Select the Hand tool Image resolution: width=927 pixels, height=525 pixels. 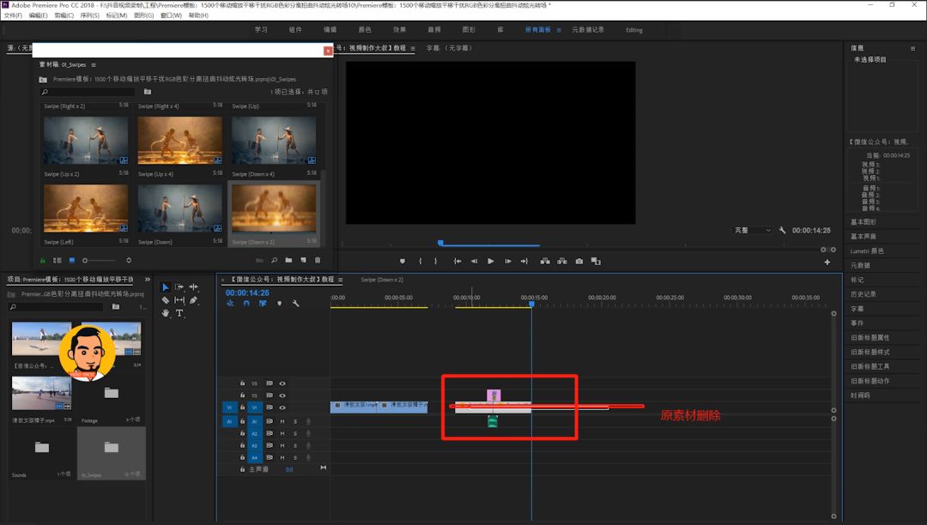(x=165, y=313)
